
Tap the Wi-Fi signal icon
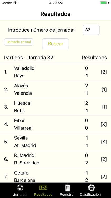(15, 3)
